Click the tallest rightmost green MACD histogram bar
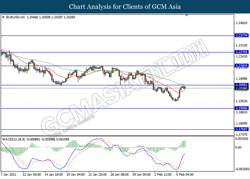The image size is (250, 179). pyautogui.click(x=185, y=144)
